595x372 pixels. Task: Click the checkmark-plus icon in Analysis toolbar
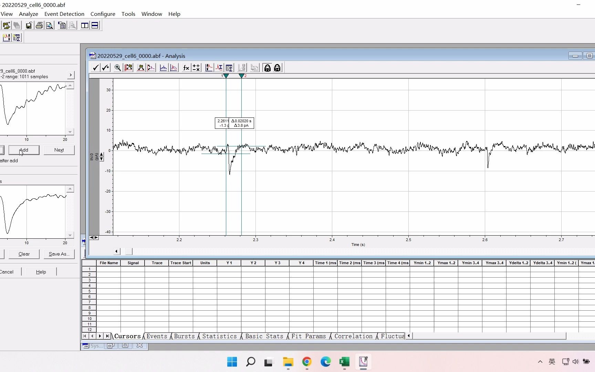point(106,68)
